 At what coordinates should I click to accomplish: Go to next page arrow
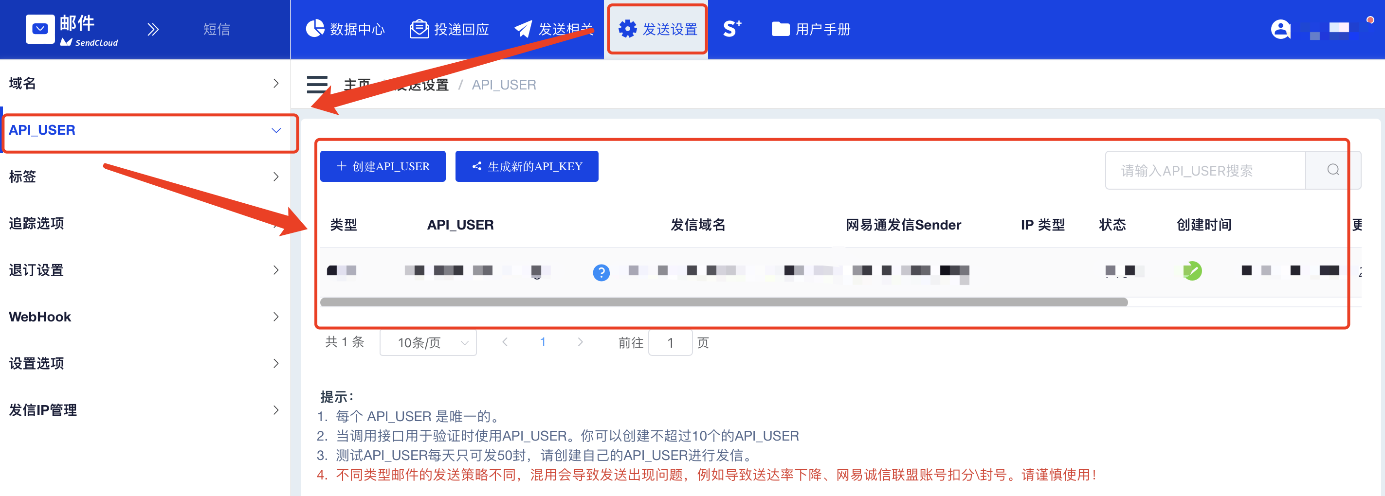click(580, 342)
